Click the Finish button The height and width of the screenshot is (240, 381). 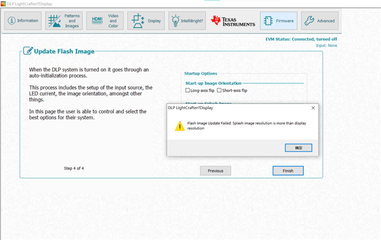pyautogui.click(x=288, y=170)
